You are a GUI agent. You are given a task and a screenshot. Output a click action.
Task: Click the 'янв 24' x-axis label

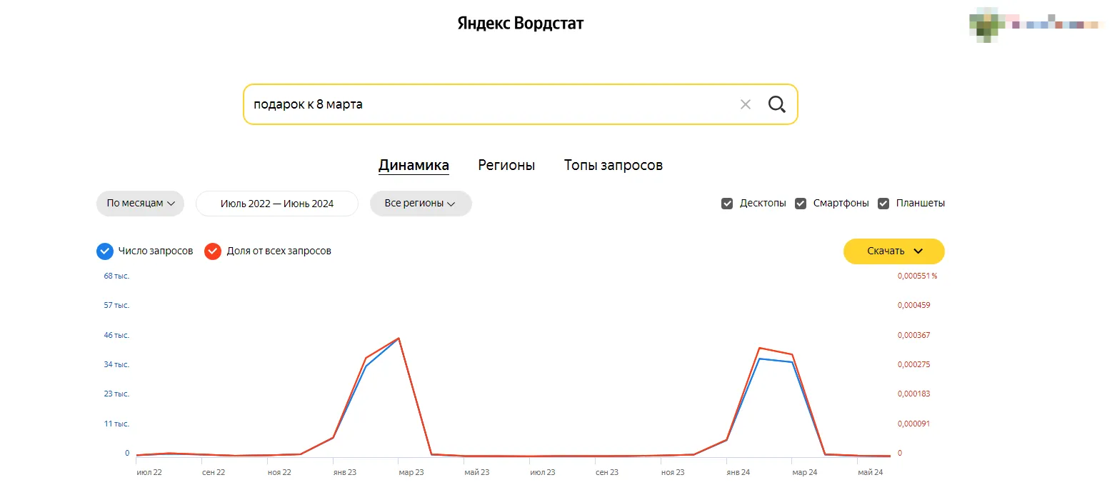[x=738, y=472]
